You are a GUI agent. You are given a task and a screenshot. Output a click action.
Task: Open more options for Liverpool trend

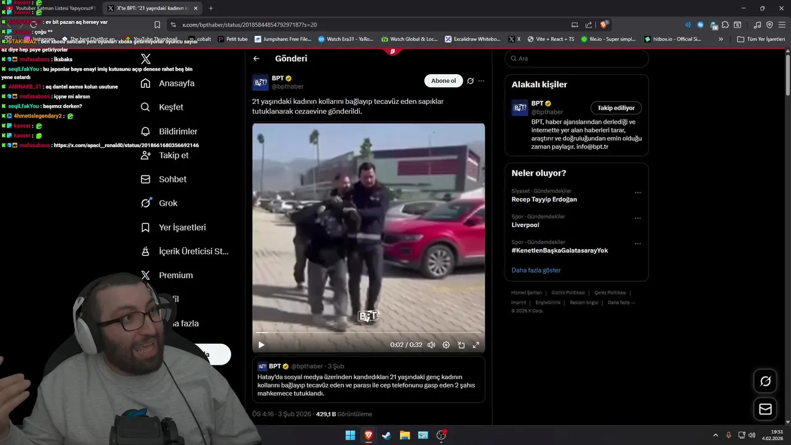coord(638,218)
